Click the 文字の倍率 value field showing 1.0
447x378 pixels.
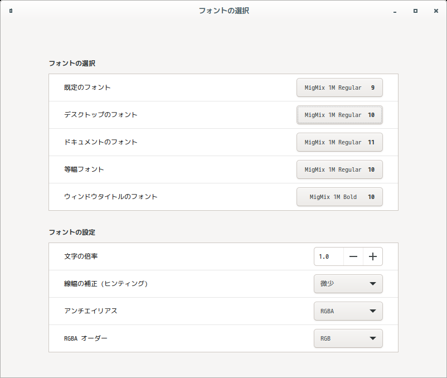pyautogui.click(x=329, y=256)
